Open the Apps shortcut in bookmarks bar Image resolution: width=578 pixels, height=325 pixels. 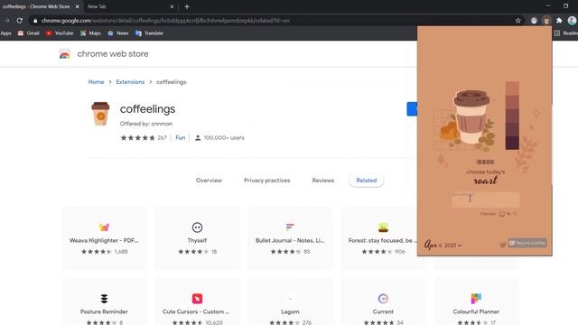tap(6, 33)
